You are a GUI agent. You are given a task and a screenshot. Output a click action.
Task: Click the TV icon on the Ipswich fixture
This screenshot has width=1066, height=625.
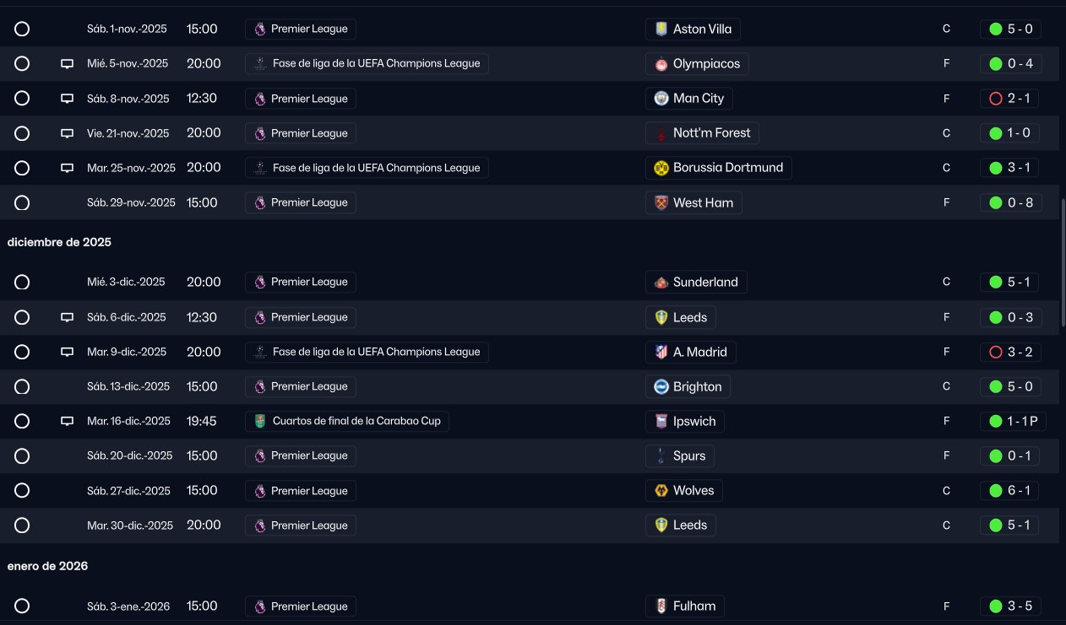tap(68, 421)
